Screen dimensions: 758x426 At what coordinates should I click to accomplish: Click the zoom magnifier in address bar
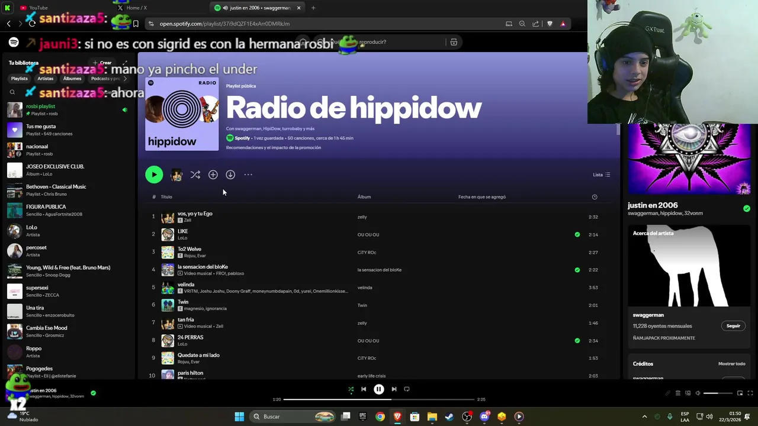coord(522,24)
